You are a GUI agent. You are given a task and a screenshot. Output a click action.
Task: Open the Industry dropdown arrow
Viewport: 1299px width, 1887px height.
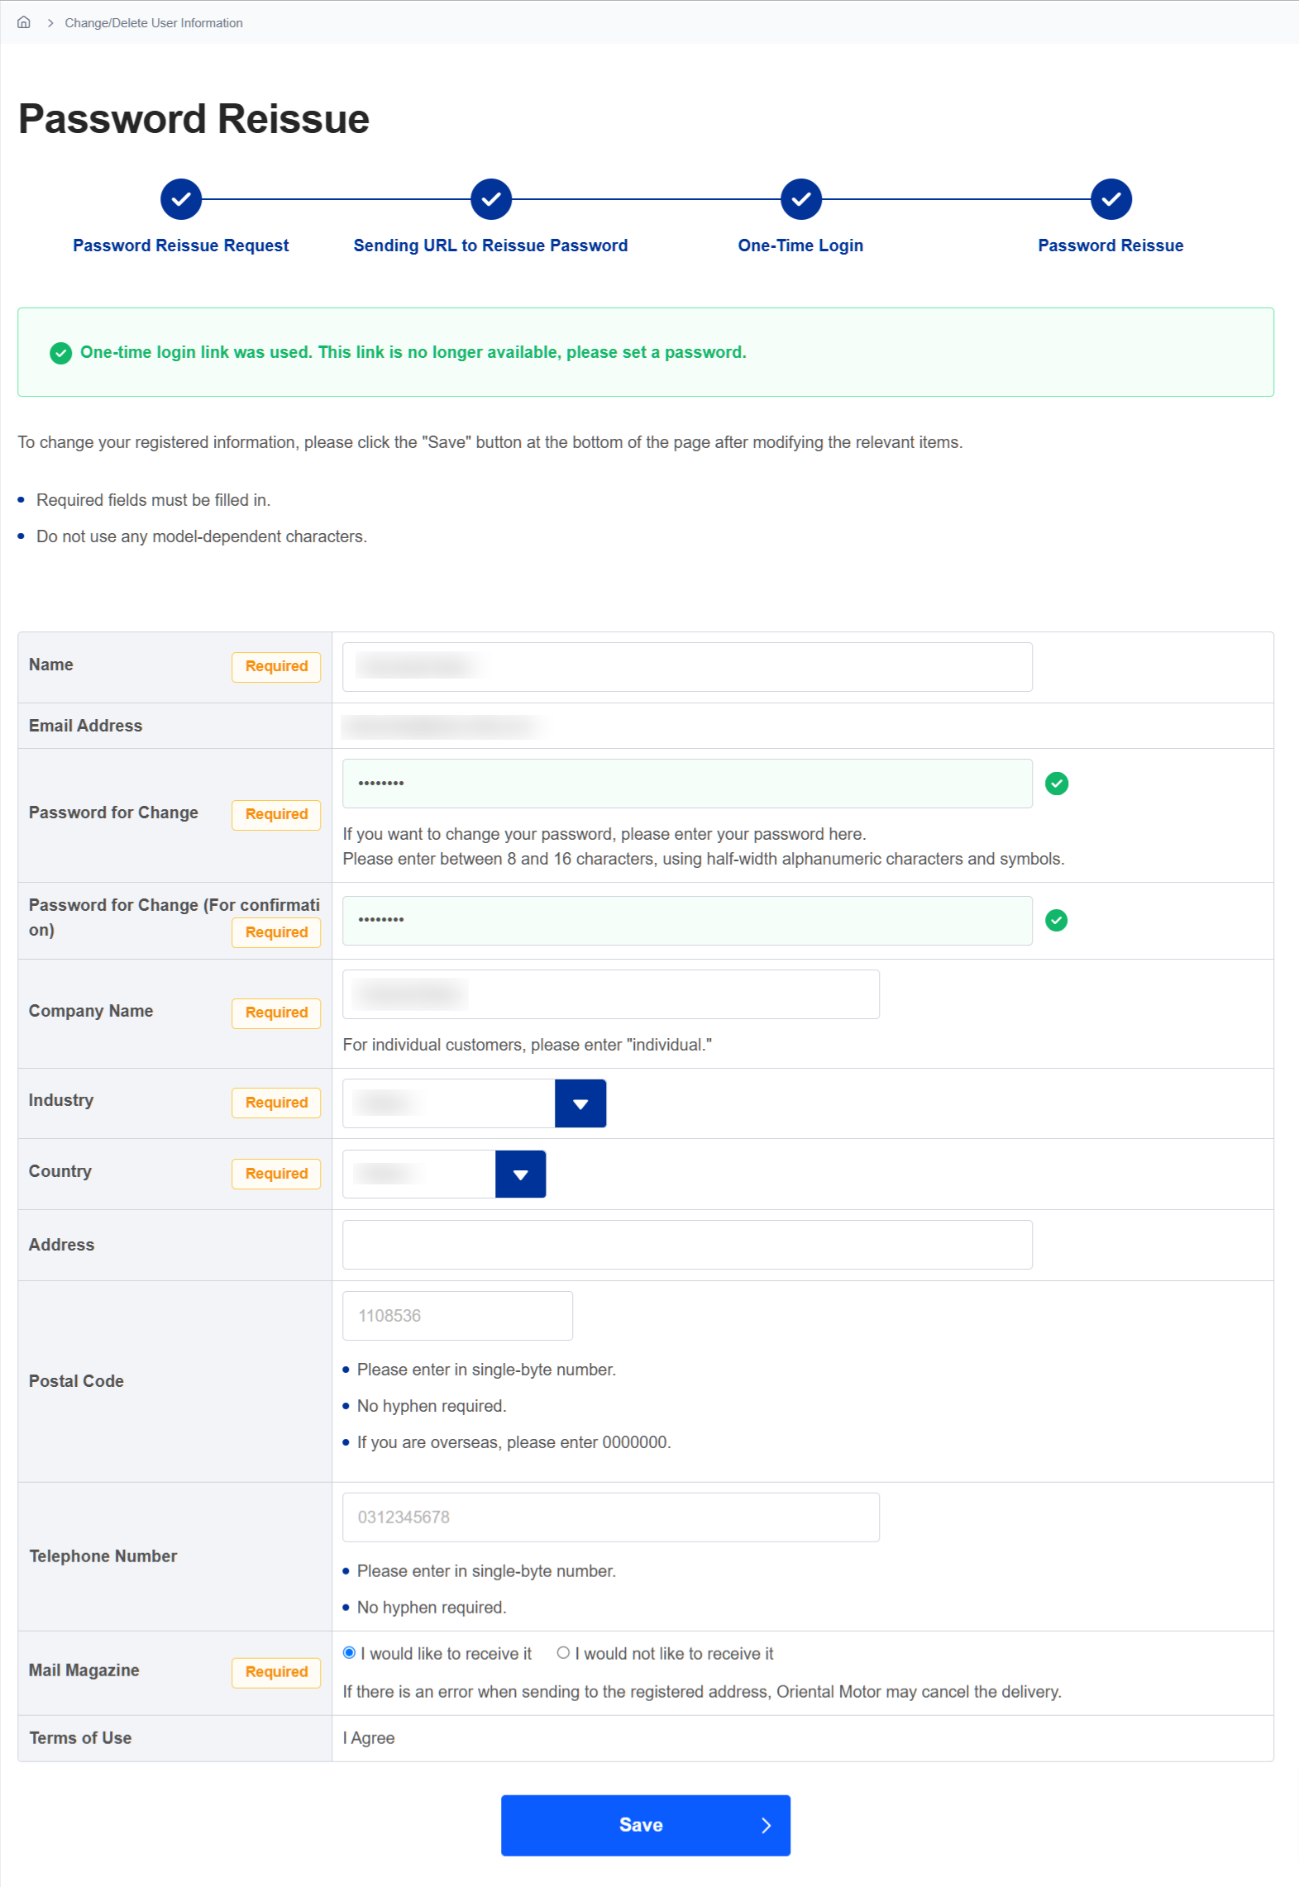point(580,1104)
